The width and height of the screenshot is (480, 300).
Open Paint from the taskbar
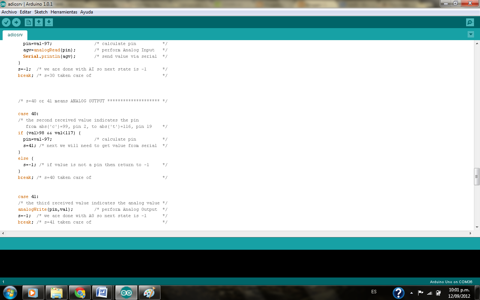point(149,292)
